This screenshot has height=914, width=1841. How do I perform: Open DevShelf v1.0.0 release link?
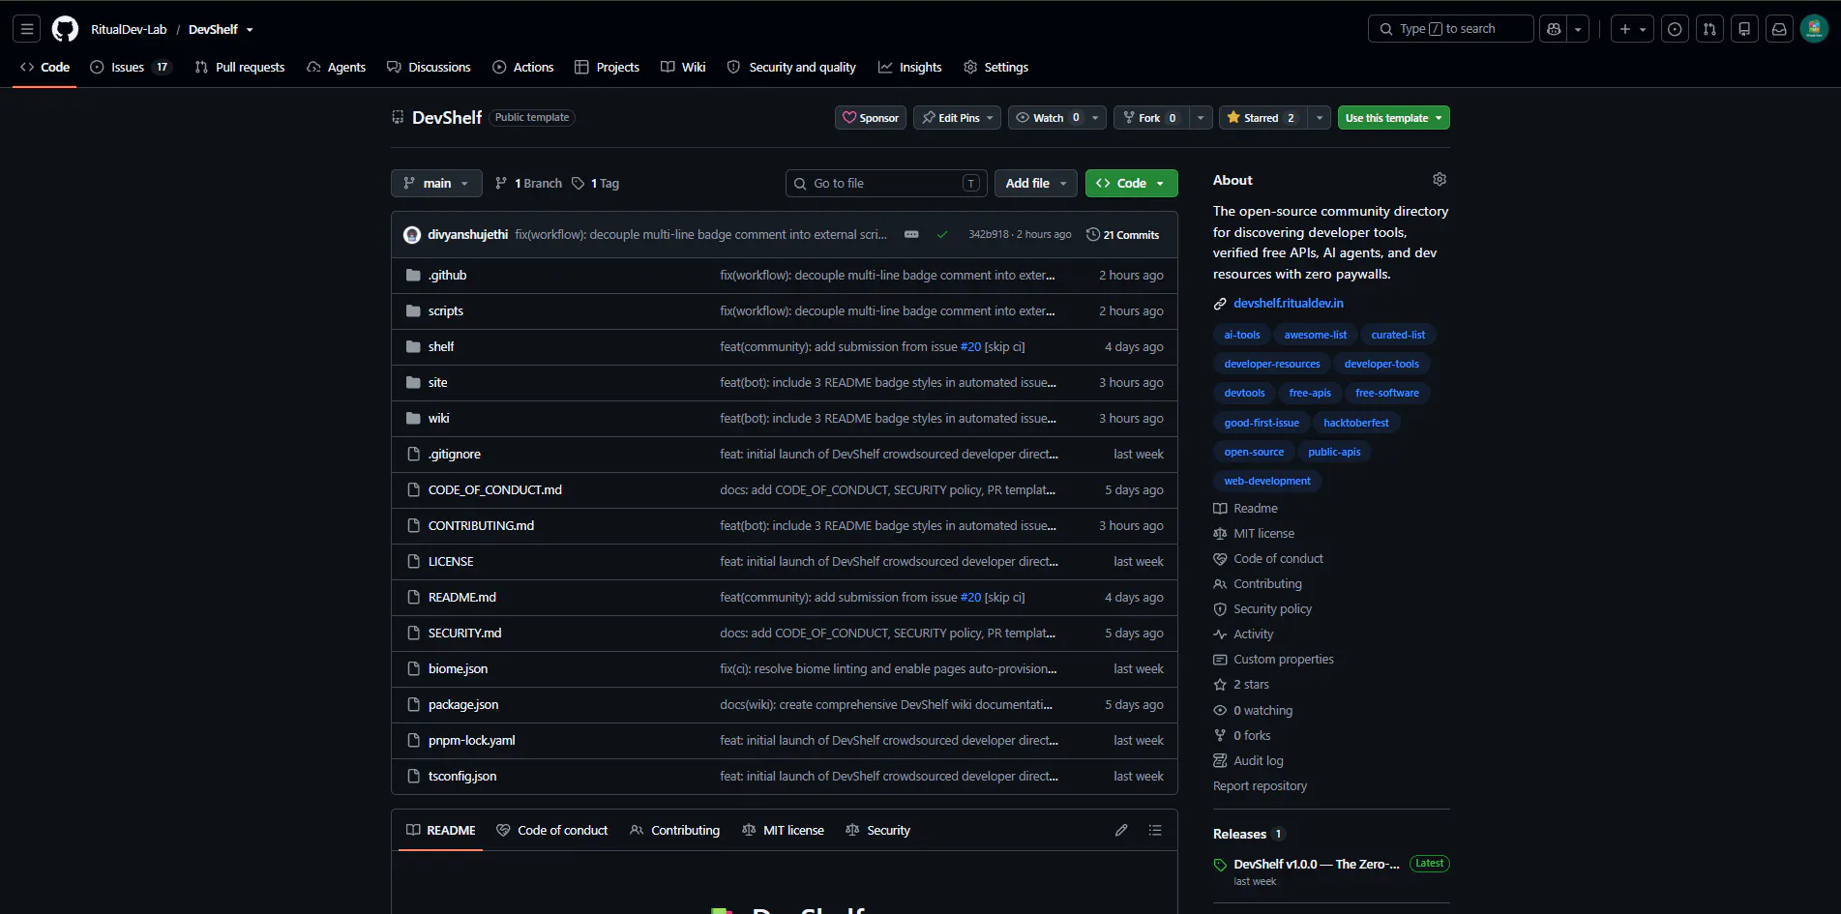1317,864
